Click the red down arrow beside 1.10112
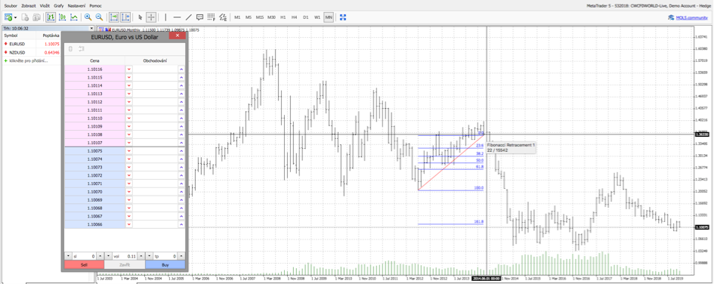Viewport: 714px width, 284px height. click(129, 102)
